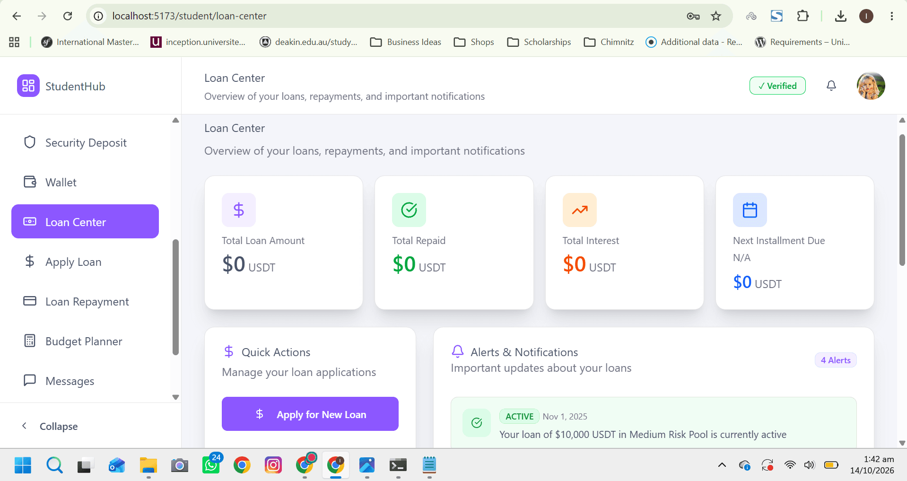Click the Total Interest trending arrow icon

pyautogui.click(x=580, y=210)
